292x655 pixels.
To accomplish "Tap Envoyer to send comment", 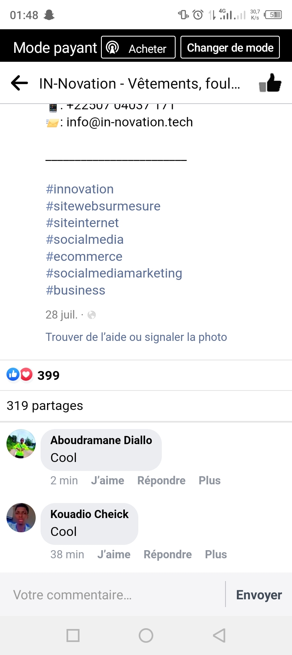I will 259,595.
